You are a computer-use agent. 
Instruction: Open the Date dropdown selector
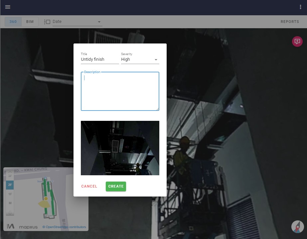tap(77, 22)
